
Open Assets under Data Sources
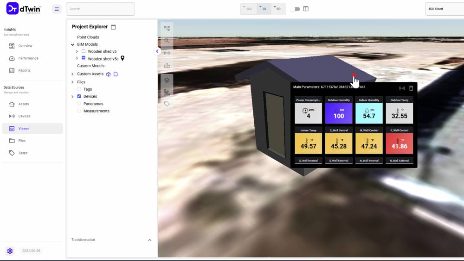coord(23,104)
